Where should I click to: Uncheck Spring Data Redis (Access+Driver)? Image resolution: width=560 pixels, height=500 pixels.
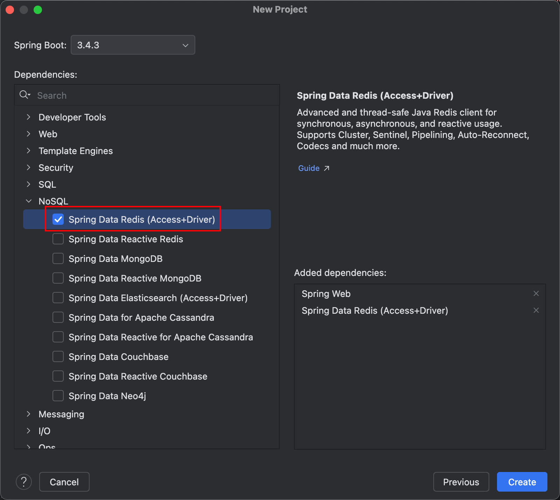click(58, 220)
